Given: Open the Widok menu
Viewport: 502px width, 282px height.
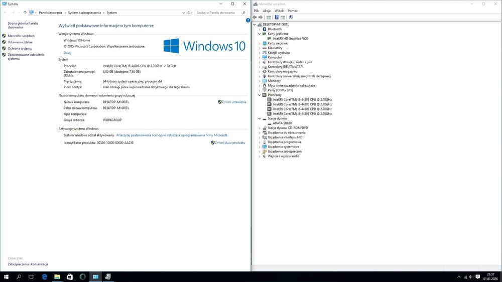Looking at the screenshot, I should [279, 11].
